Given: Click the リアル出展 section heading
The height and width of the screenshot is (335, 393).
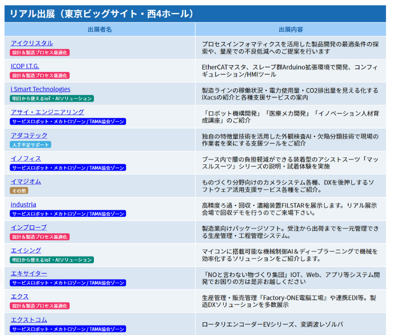Looking at the screenshot, I should (x=195, y=14).
